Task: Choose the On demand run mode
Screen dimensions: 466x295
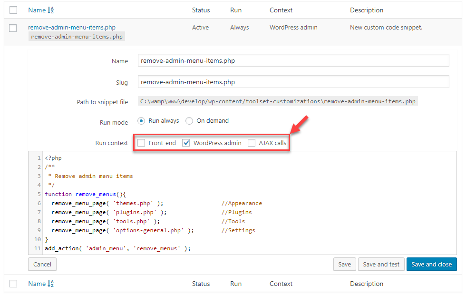Action: (189, 121)
